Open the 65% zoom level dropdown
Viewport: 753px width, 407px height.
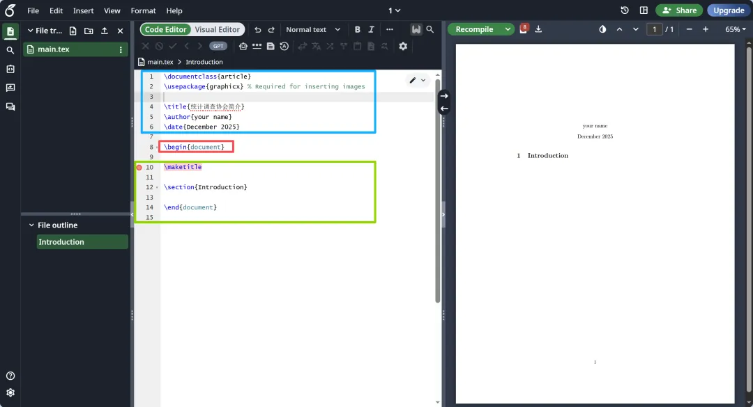click(x=736, y=29)
